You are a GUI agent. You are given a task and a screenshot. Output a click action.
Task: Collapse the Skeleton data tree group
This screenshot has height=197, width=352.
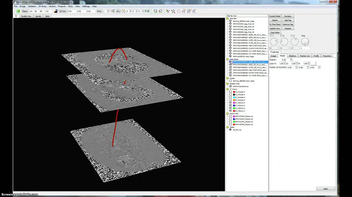click(x=227, y=84)
